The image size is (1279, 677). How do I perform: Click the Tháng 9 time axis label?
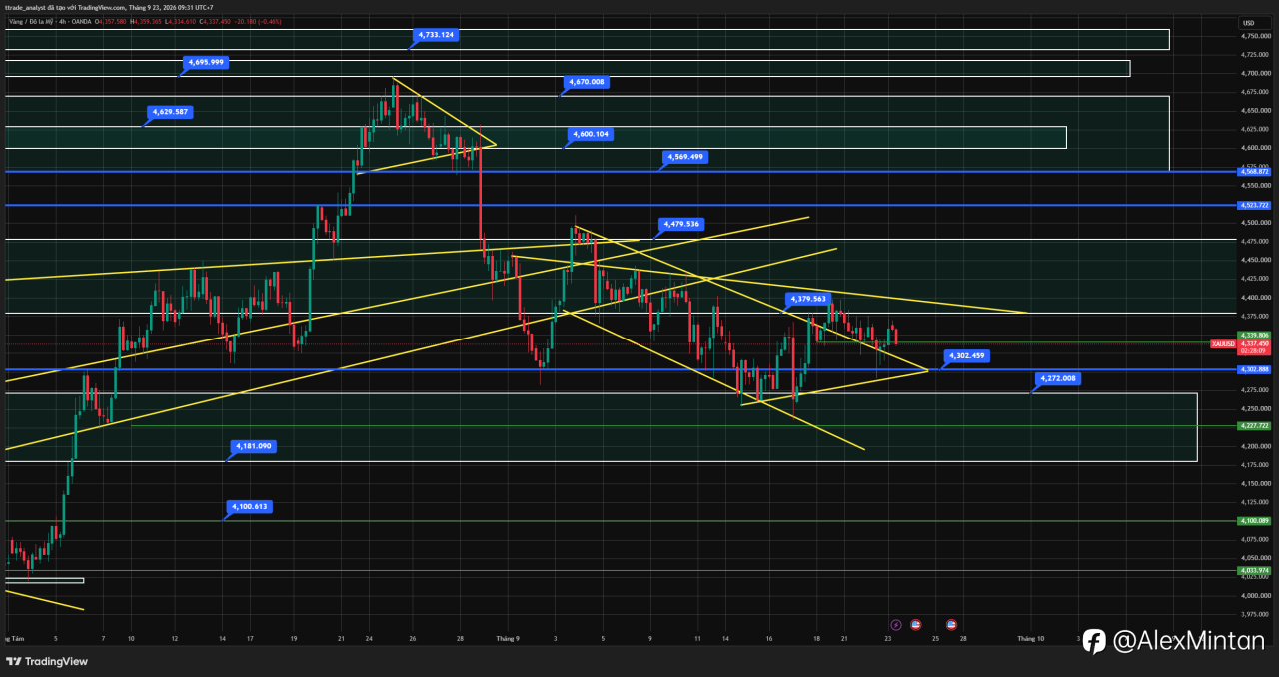point(508,638)
